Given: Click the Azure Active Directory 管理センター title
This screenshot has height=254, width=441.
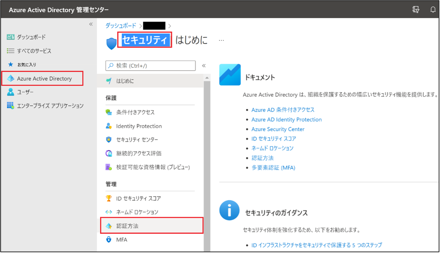Looking at the screenshot, I should (x=59, y=10).
